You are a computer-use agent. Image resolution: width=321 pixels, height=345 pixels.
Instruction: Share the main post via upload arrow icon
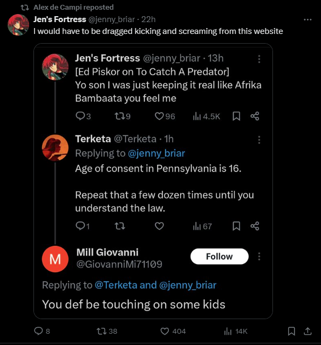[308, 331]
